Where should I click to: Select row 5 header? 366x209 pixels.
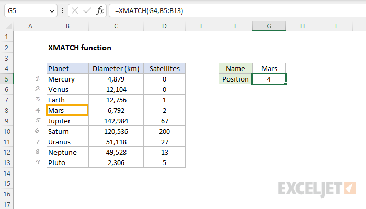[6, 79]
